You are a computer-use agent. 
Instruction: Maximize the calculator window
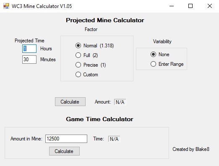(190, 6)
